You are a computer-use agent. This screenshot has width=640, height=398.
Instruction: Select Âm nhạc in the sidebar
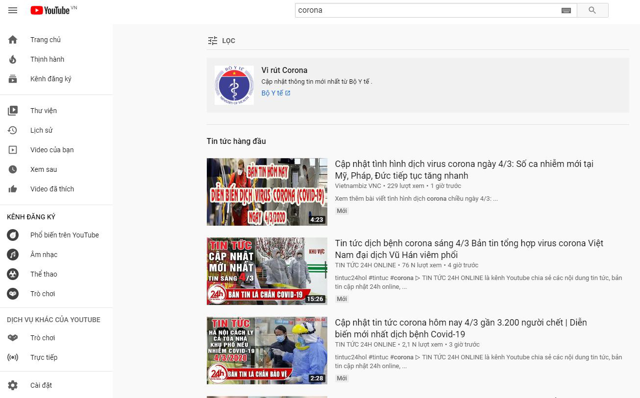[x=56, y=255]
